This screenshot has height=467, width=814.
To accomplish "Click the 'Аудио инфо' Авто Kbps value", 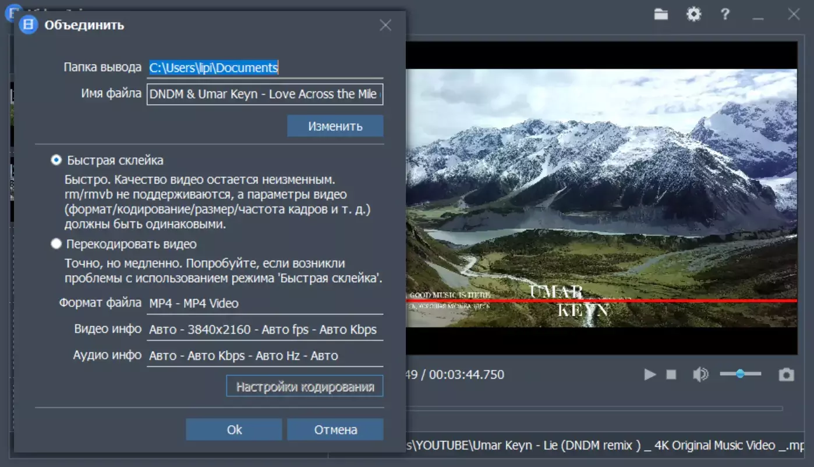I will [265, 355].
